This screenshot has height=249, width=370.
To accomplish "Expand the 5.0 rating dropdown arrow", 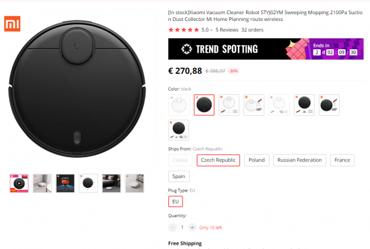I will coord(211,30).
